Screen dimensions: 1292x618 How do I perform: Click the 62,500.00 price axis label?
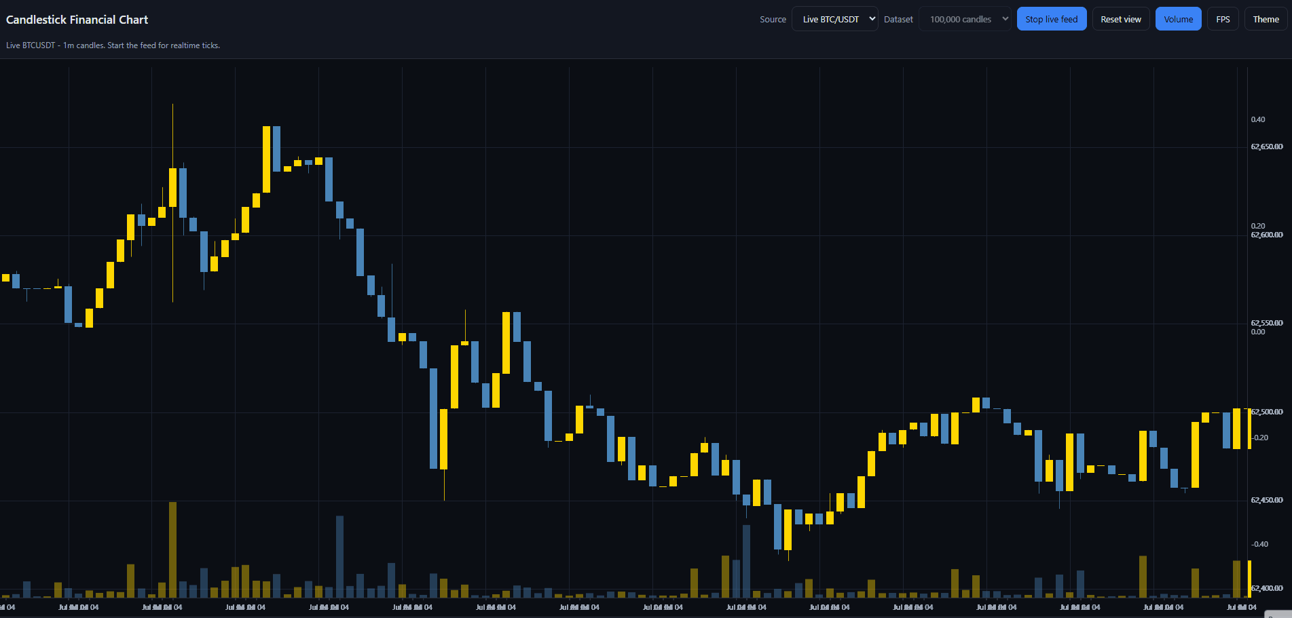(1267, 412)
